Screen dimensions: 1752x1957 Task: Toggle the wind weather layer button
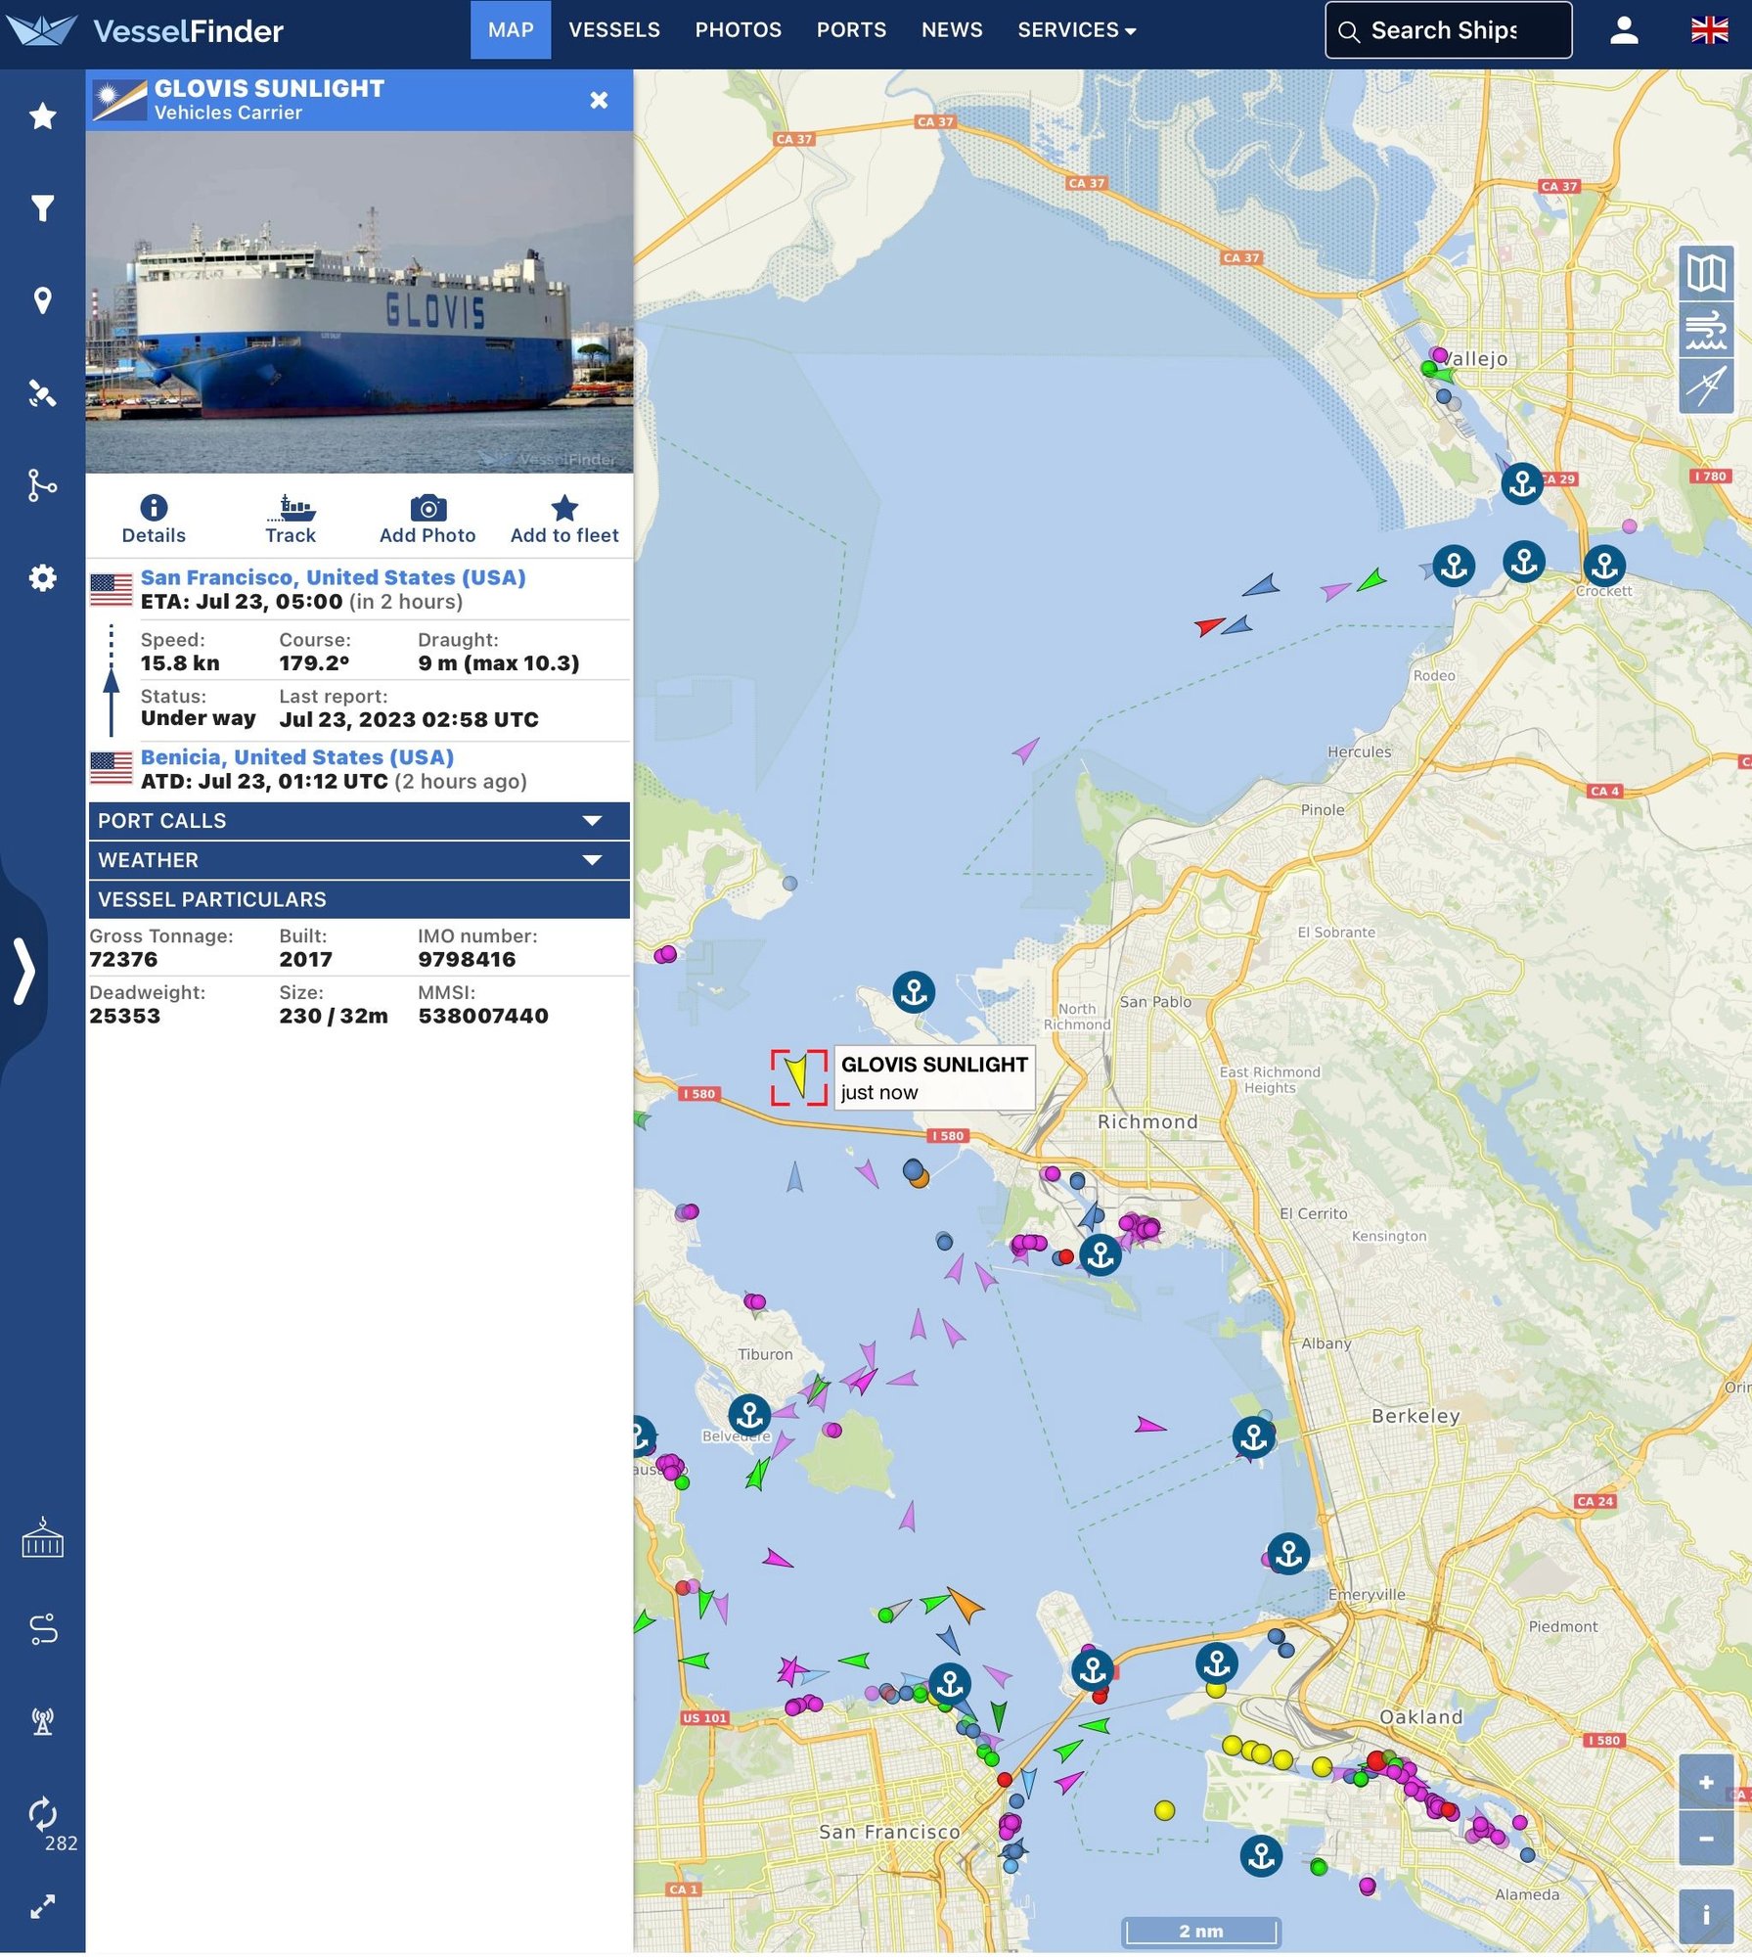[x=1706, y=330]
